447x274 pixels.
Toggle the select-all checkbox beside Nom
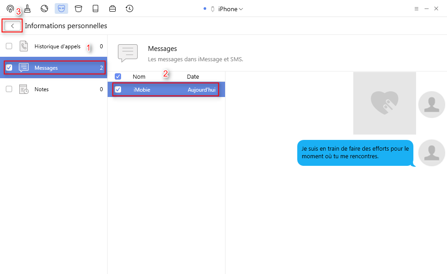click(118, 76)
